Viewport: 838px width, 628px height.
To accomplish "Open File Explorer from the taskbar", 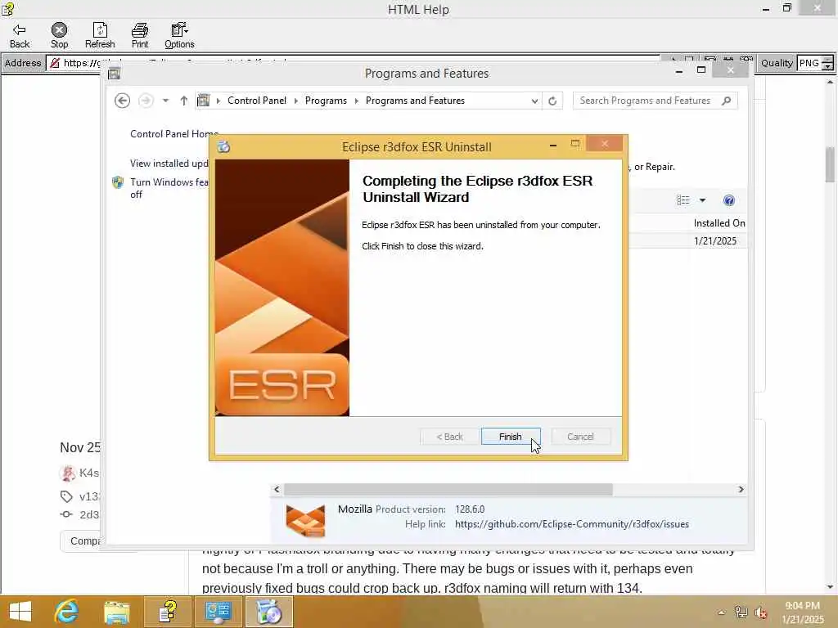I will coord(116,612).
